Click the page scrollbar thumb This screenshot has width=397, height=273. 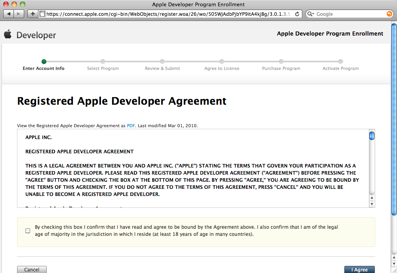(394, 119)
